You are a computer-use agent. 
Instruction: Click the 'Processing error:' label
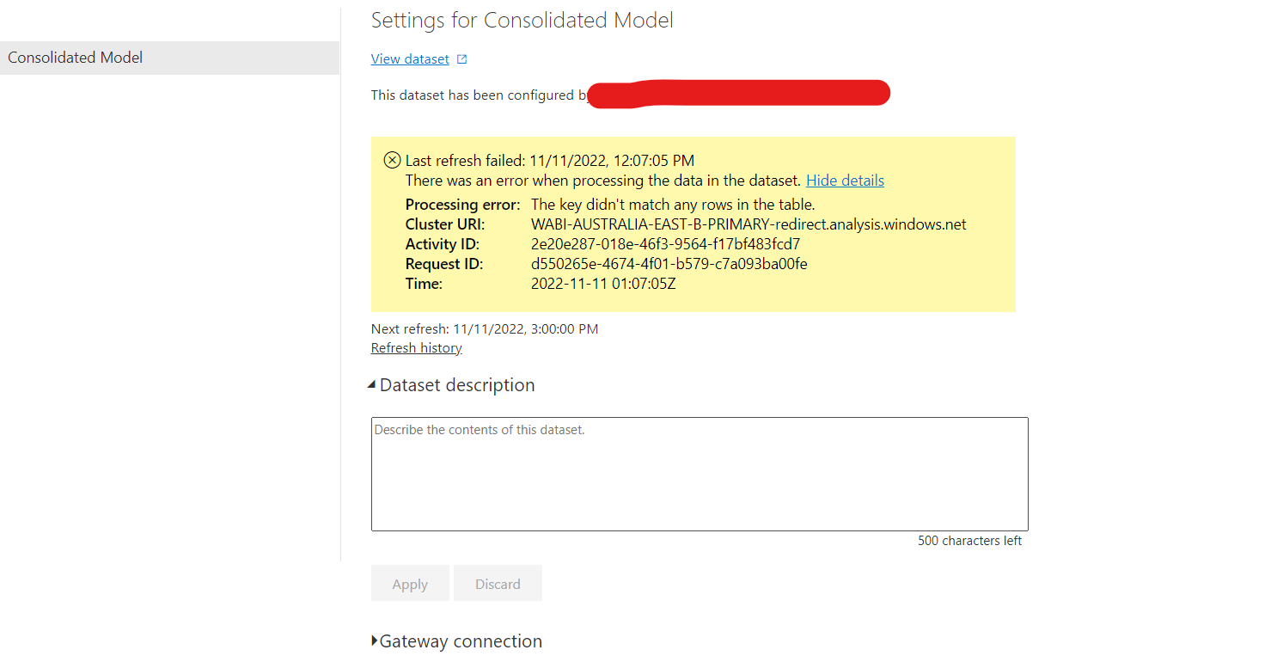462,205
